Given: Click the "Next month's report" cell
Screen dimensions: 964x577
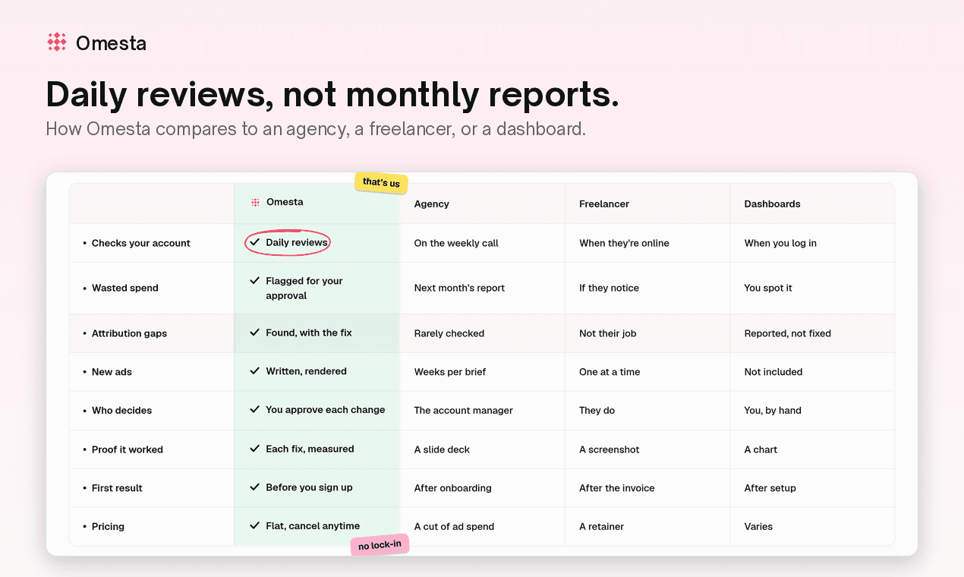Looking at the screenshot, I should [x=459, y=288].
